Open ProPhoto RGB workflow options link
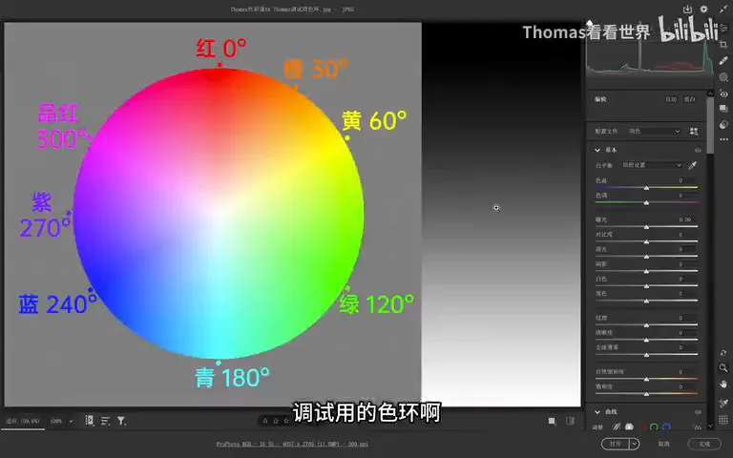The height and width of the screenshot is (458, 733). [292, 444]
